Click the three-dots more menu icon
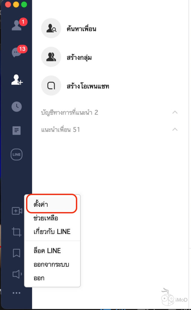The height and width of the screenshot is (310, 191). (x=17, y=293)
